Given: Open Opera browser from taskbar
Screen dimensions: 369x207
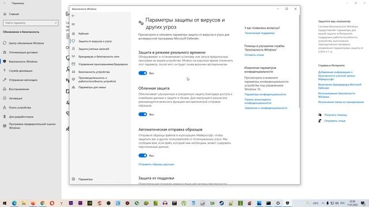Looking at the screenshot, I should click(52, 203).
